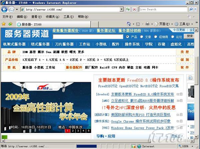Show banner slide number 5
200x149 pixels.
(89, 131)
